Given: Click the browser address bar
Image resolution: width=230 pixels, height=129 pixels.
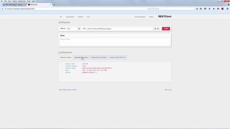Looking at the screenshot, I should coord(76,9).
